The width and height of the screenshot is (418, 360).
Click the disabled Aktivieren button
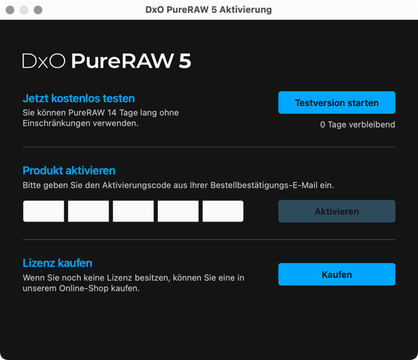click(337, 211)
